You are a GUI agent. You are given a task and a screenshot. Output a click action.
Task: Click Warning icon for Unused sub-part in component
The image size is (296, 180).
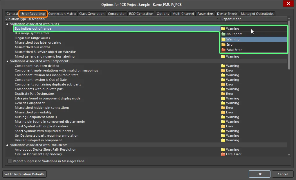[223, 140]
